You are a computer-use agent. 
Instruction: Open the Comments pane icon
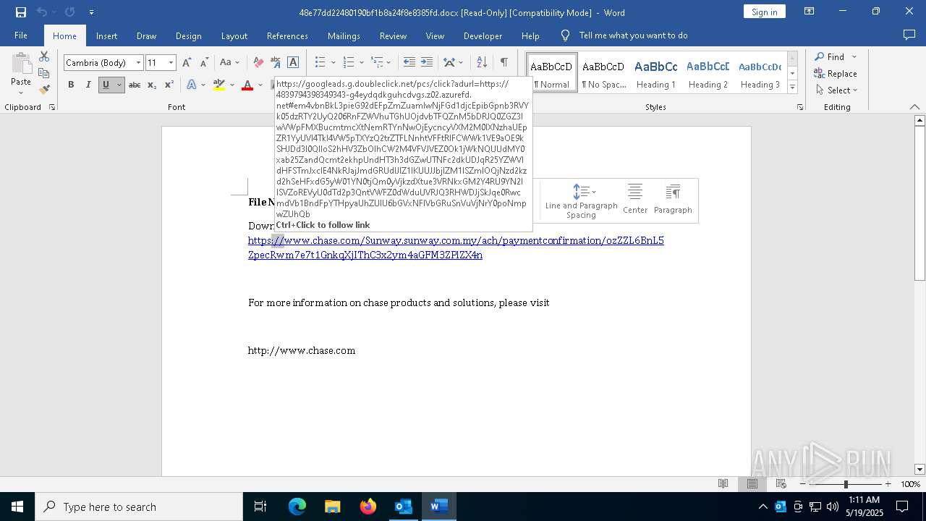(x=909, y=35)
